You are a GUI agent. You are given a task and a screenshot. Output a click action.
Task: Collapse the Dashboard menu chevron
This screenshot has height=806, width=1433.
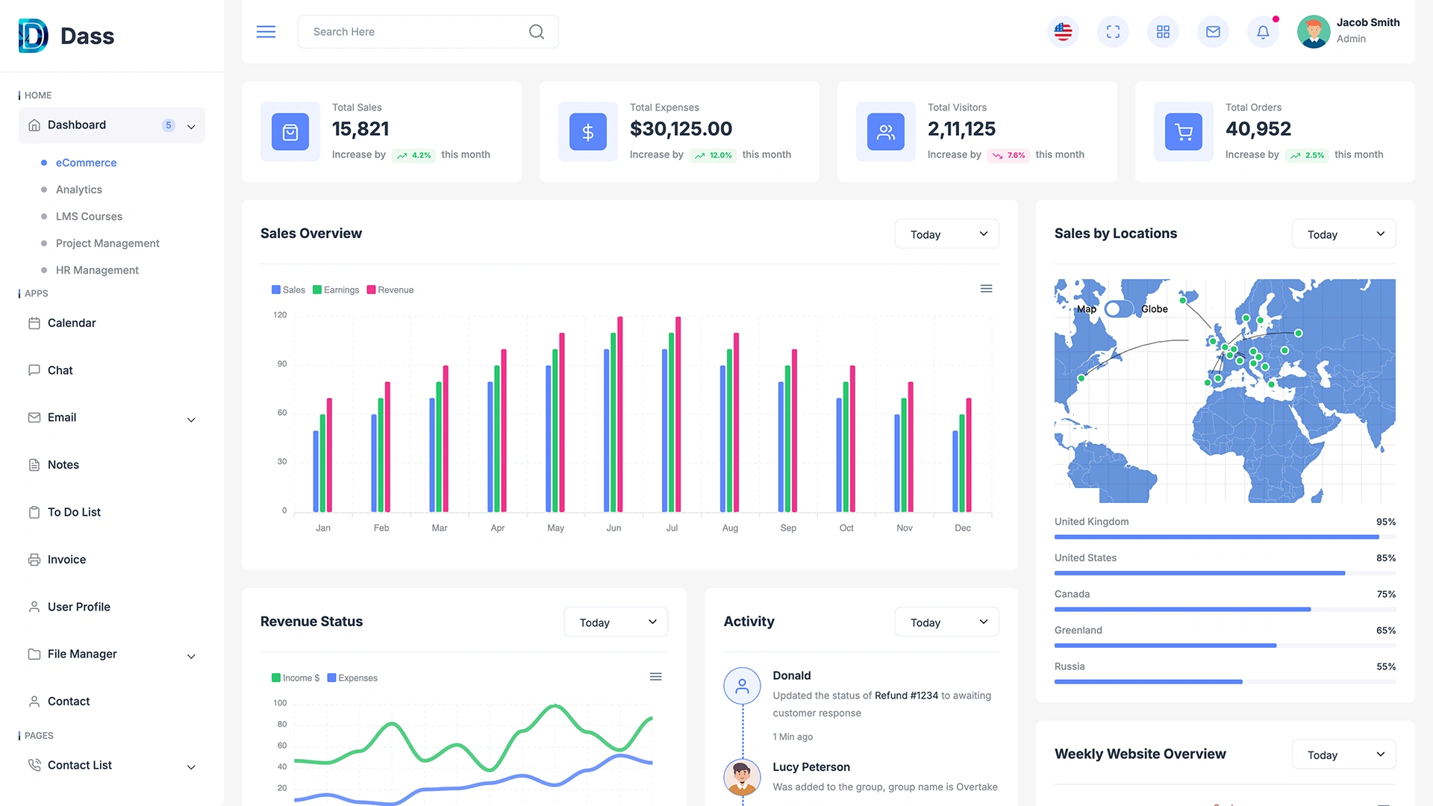(191, 125)
